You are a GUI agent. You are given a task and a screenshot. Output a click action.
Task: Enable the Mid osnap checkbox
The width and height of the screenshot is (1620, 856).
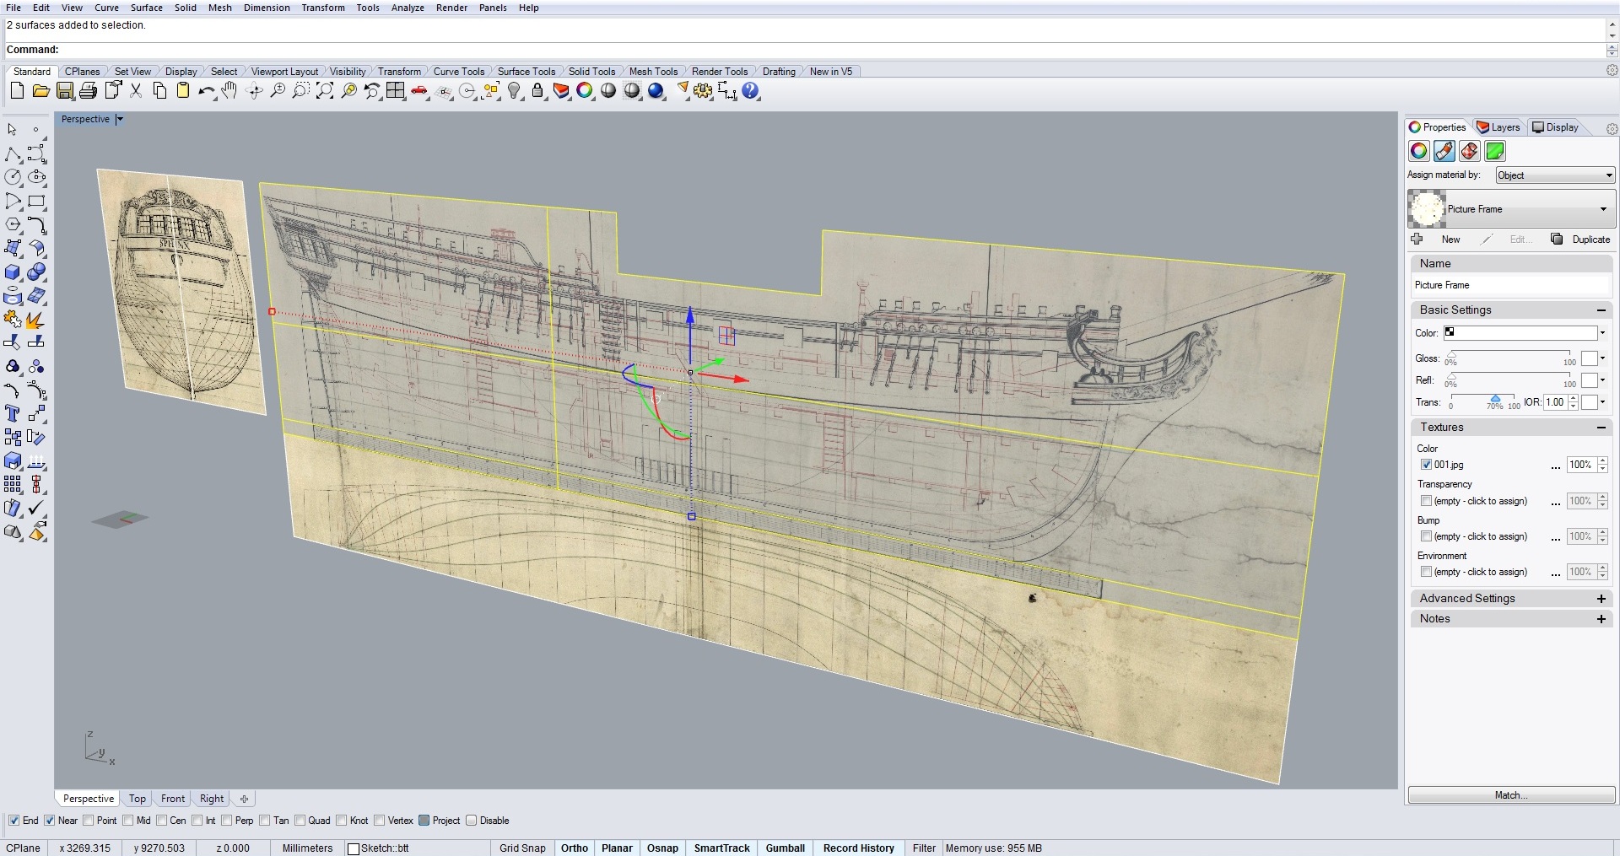pos(127,821)
